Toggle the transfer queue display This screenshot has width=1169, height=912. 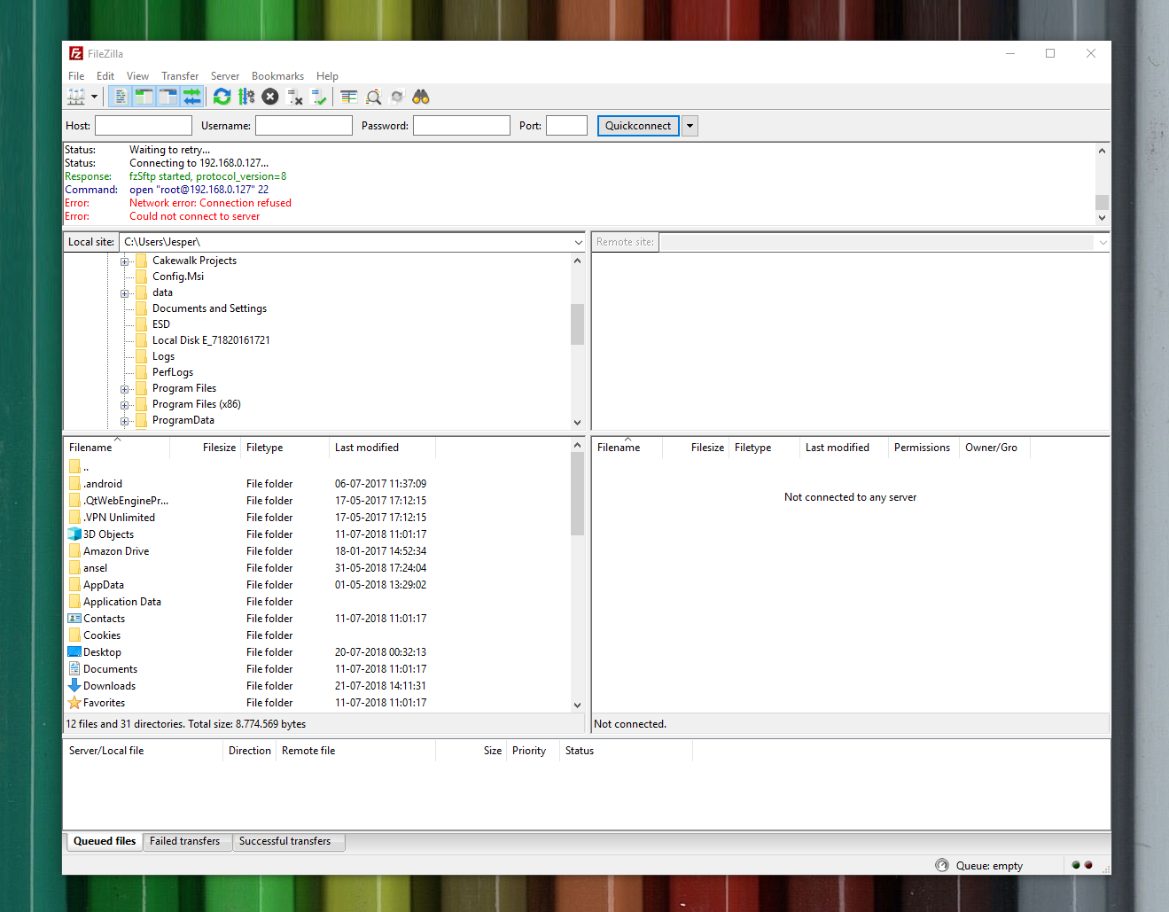click(191, 97)
